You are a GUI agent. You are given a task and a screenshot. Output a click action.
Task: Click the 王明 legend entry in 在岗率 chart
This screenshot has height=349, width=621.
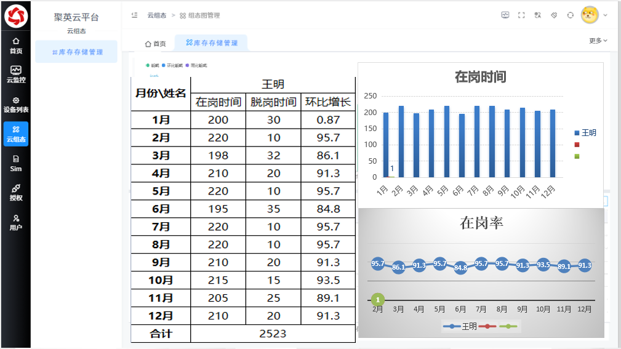[460, 326]
